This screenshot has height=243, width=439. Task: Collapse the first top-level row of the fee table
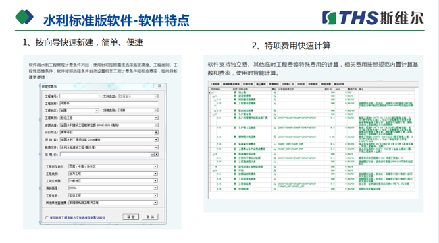coord(213,92)
